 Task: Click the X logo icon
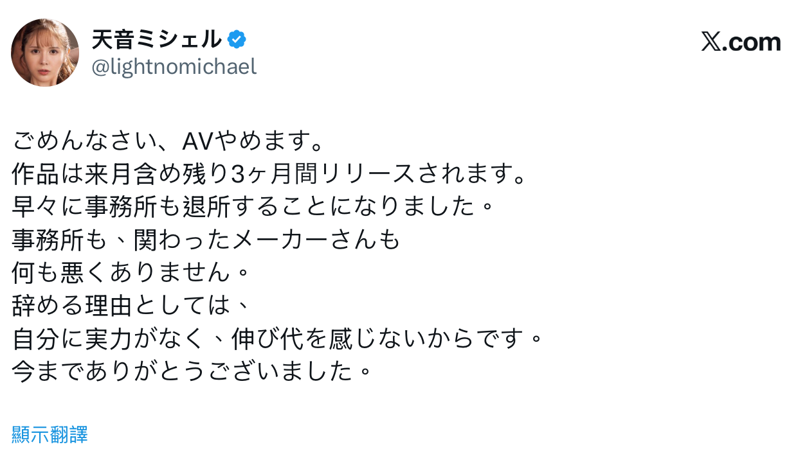click(x=711, y=42)
